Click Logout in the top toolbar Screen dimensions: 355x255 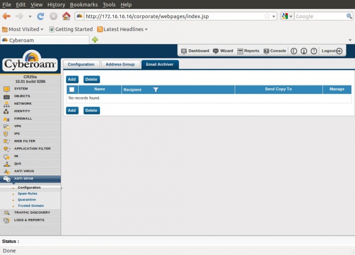click(332, 51)
